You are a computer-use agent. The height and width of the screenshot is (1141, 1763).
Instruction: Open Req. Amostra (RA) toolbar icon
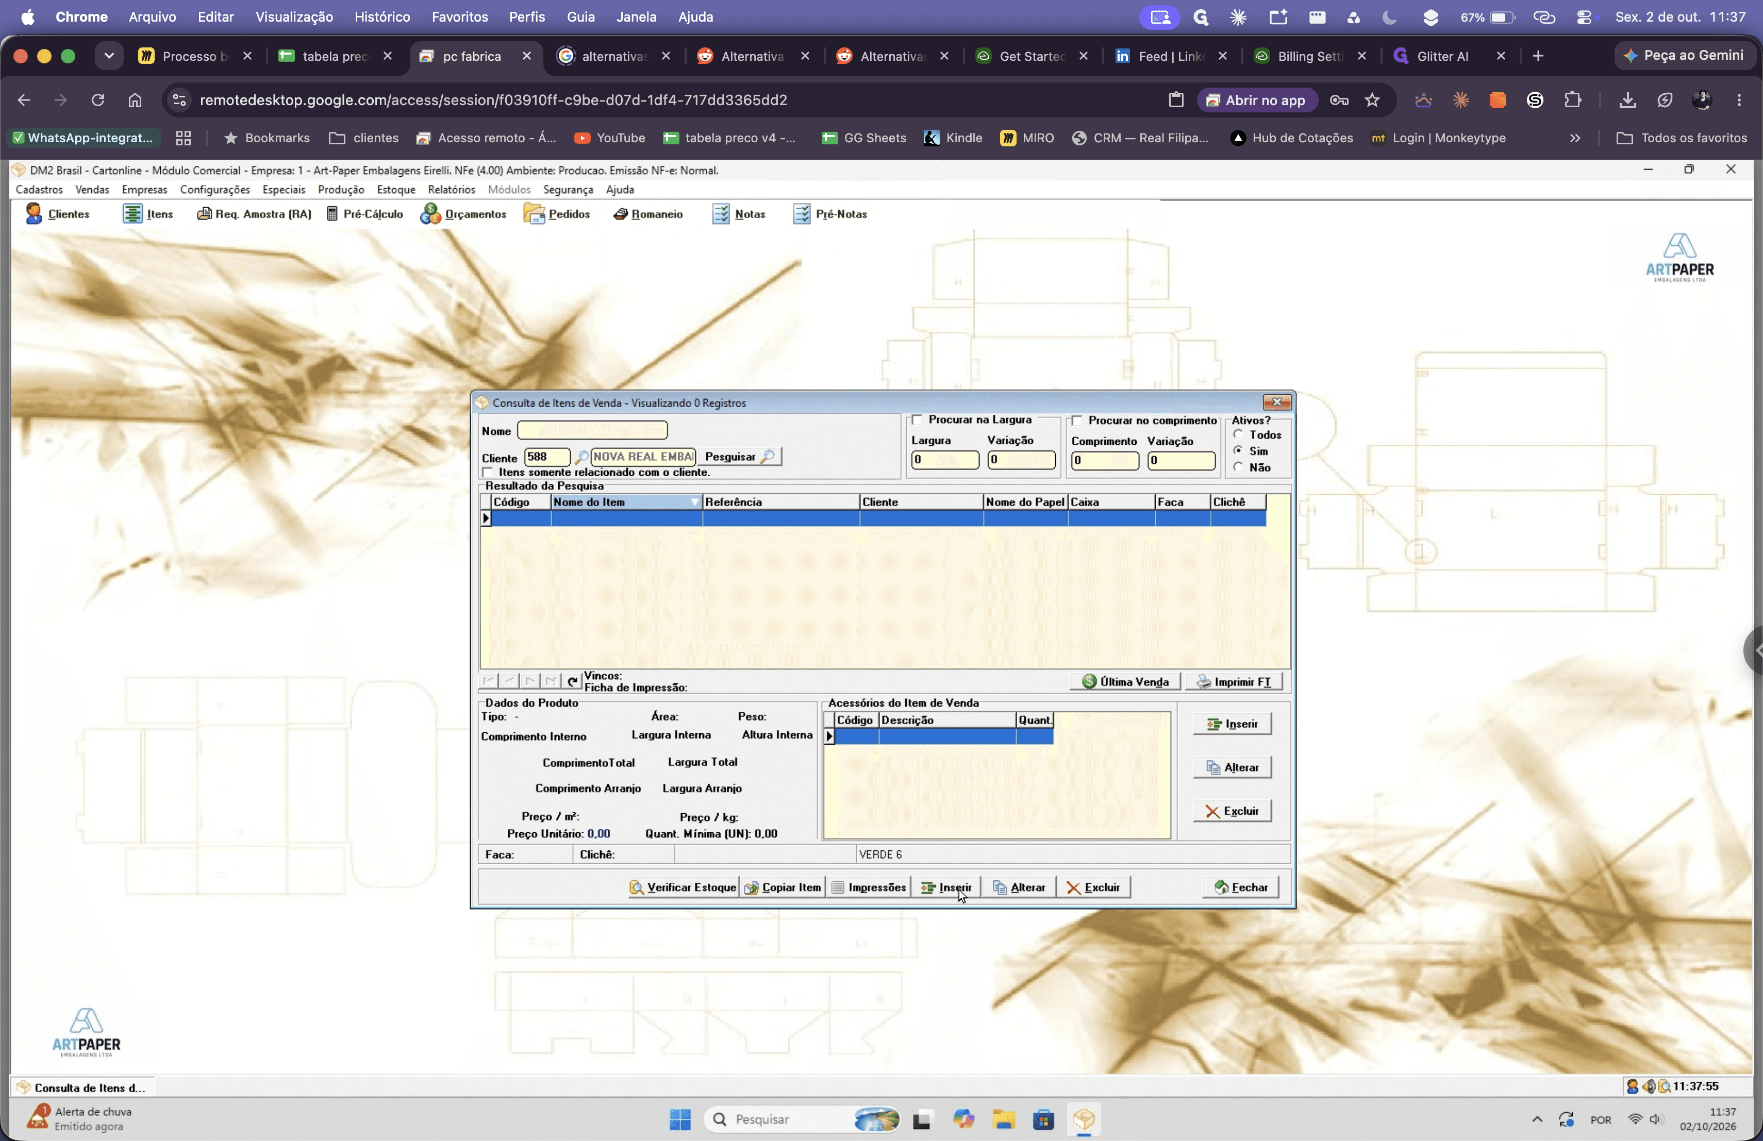pos(253,214)
